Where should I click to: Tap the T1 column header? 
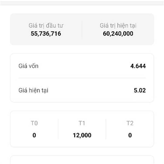click(x=82, y=123)
